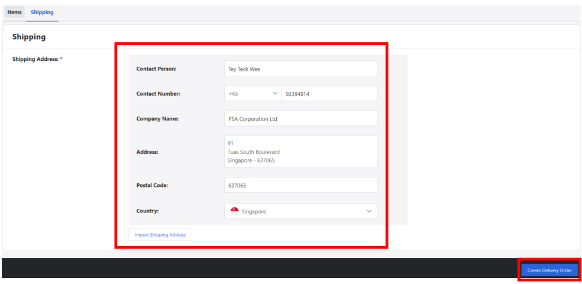Image resolution: width=582 pixels, height=284 pixels.
Task: Click the Shipping section heading
Action: point(29,37)
